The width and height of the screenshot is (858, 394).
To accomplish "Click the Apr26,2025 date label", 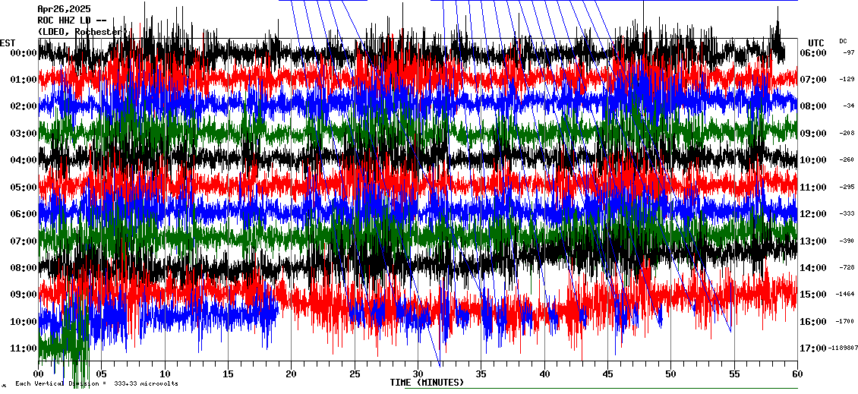I will pos(64,9).
